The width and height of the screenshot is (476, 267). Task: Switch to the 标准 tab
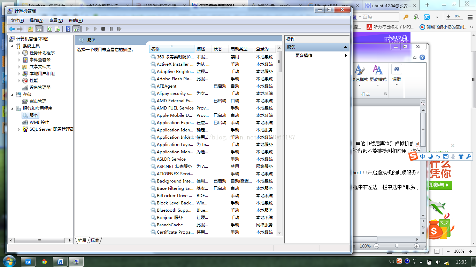tap(95, 240)
